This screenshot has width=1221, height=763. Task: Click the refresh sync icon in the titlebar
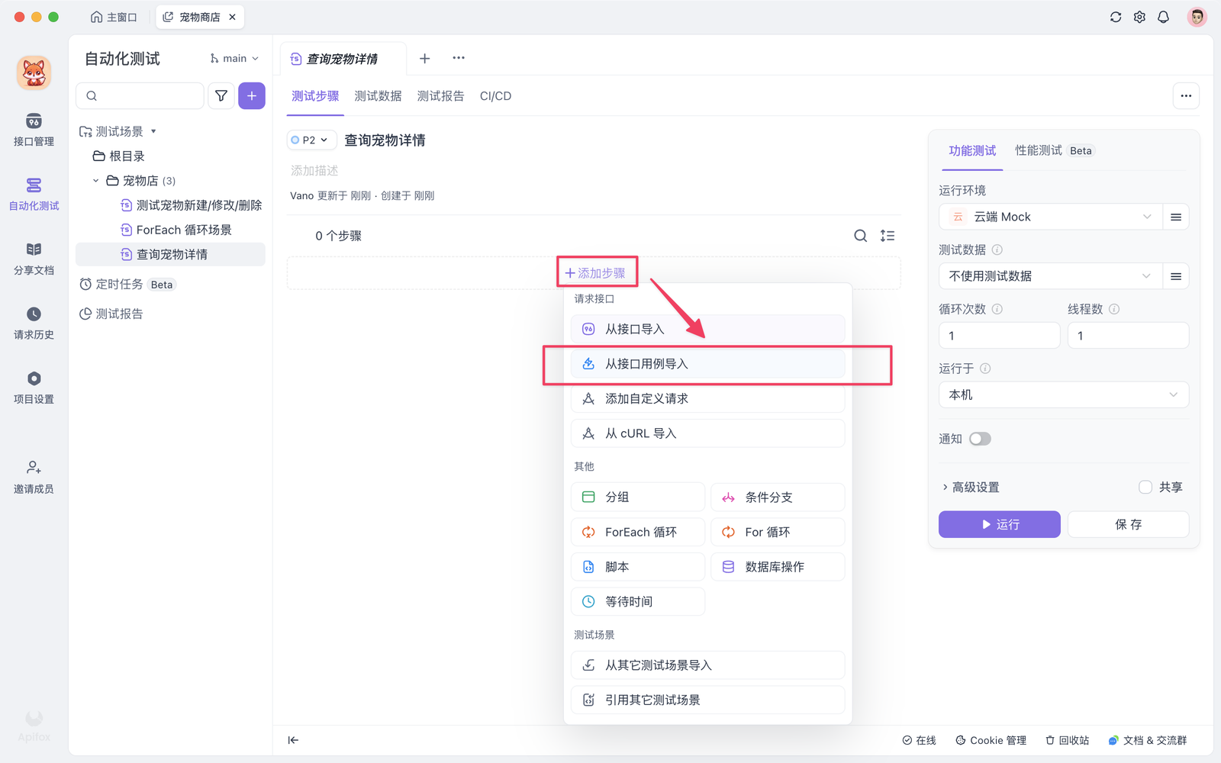pyautogui.click(x=1116, y=16)
